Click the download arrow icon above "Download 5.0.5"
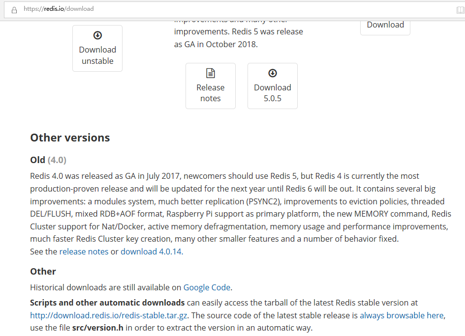This screenshot has height=336, width=465. (273, 73)
